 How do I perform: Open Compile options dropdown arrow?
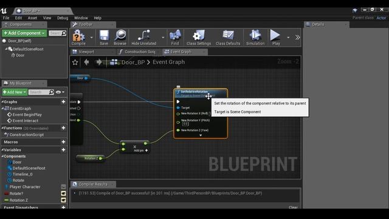91,38
